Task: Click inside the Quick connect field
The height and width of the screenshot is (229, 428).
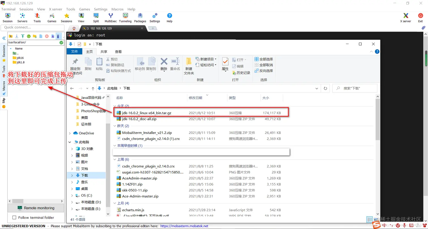Action: click(33, 27)
